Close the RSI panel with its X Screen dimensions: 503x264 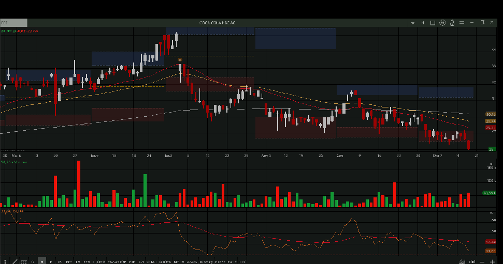point(491,213)
